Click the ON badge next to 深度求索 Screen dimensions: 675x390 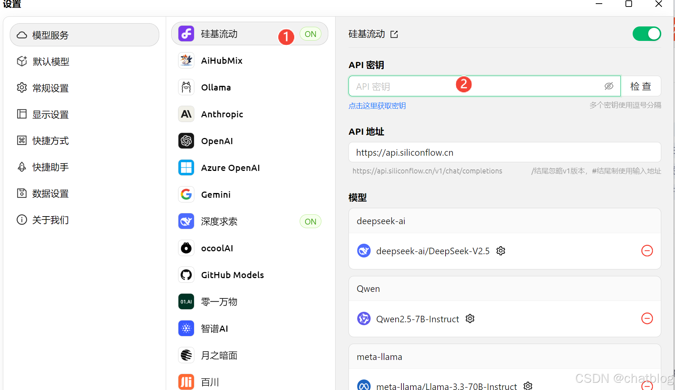pos(311,222)
